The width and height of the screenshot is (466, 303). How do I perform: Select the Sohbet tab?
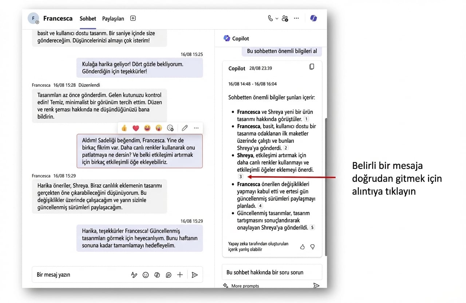pyautogui.click(x=87, y=18)
